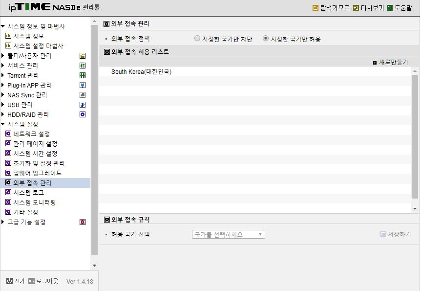Click the sidebar vertical scrollbar thumb

(95, 140)
